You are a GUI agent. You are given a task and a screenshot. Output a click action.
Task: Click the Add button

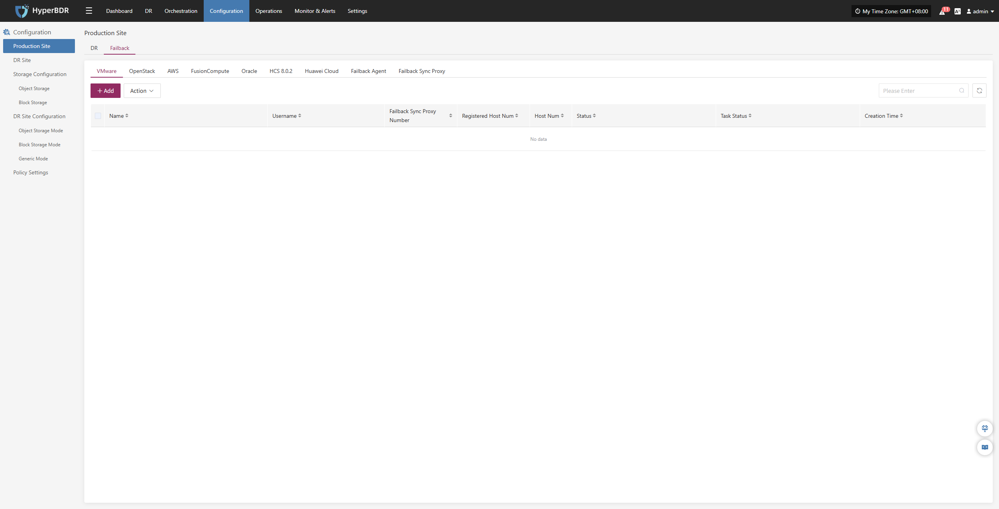(x=105, y=91)
